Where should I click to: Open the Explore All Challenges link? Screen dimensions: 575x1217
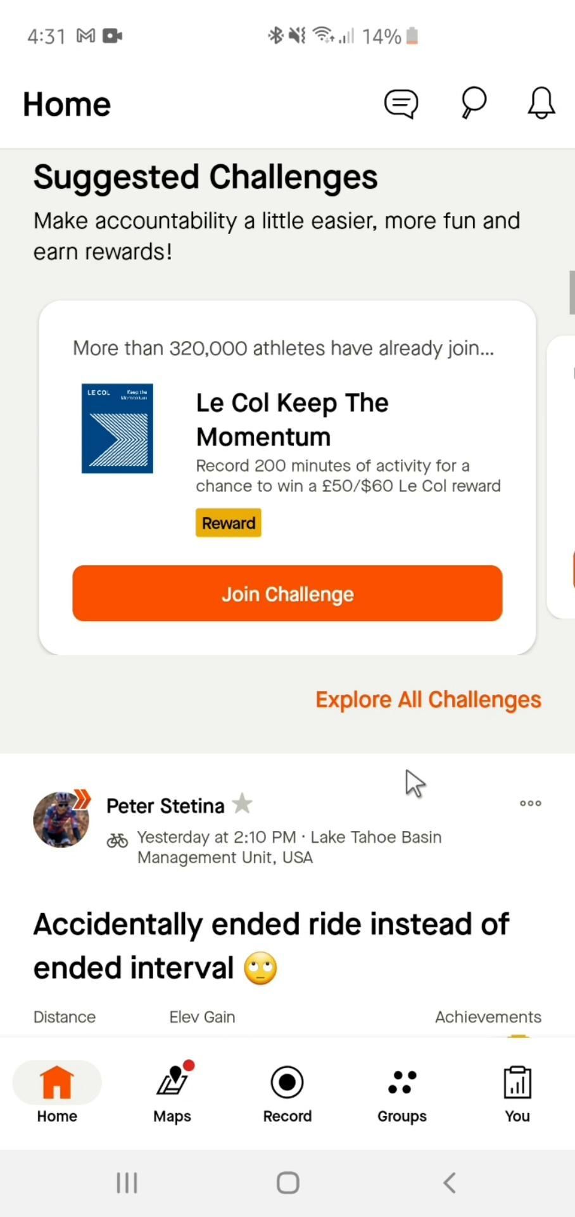tap(428, 700)
